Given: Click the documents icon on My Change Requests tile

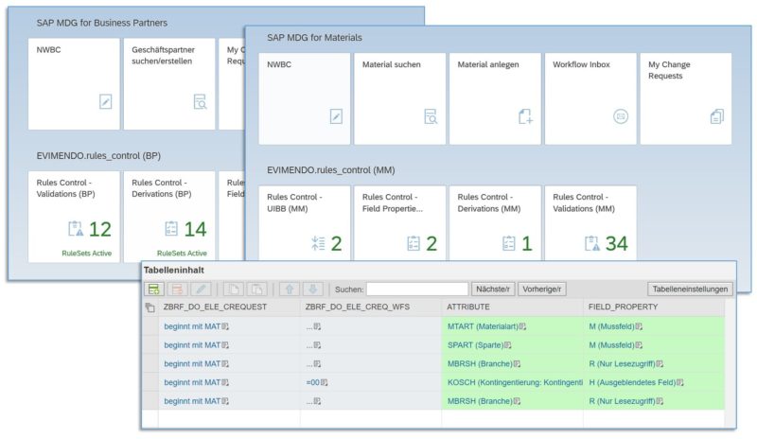Looking at the screenshot, I should (x=717, y=116).
